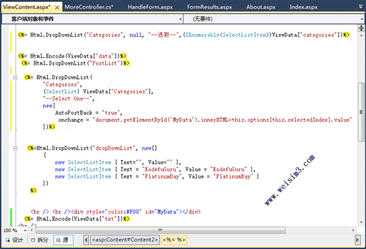The image size is (366, 249).
Task: Switch to 设计 design view
Action: [x=14, y=240]
